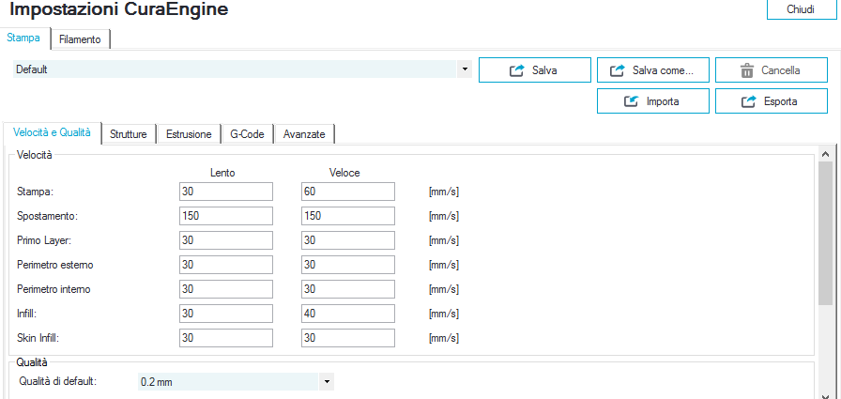
Task: Click the Salva button
Action: 534,70
